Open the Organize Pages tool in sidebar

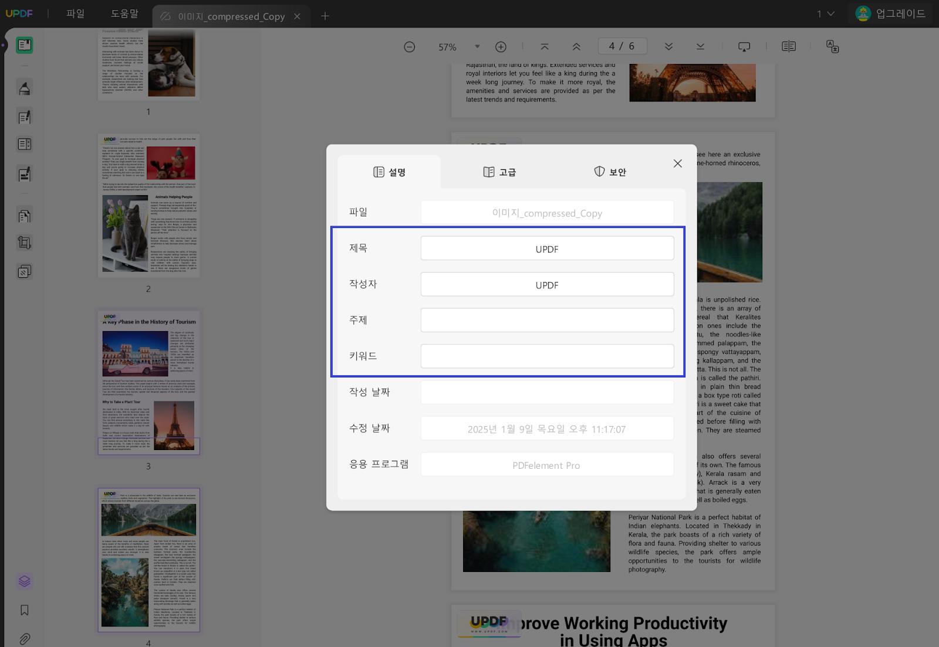coord(24,144)
